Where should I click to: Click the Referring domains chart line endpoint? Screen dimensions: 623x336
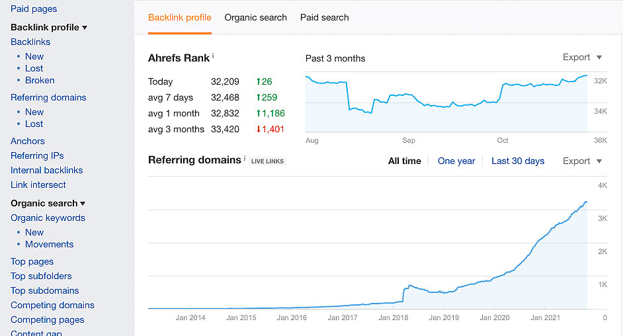point(585,202)
